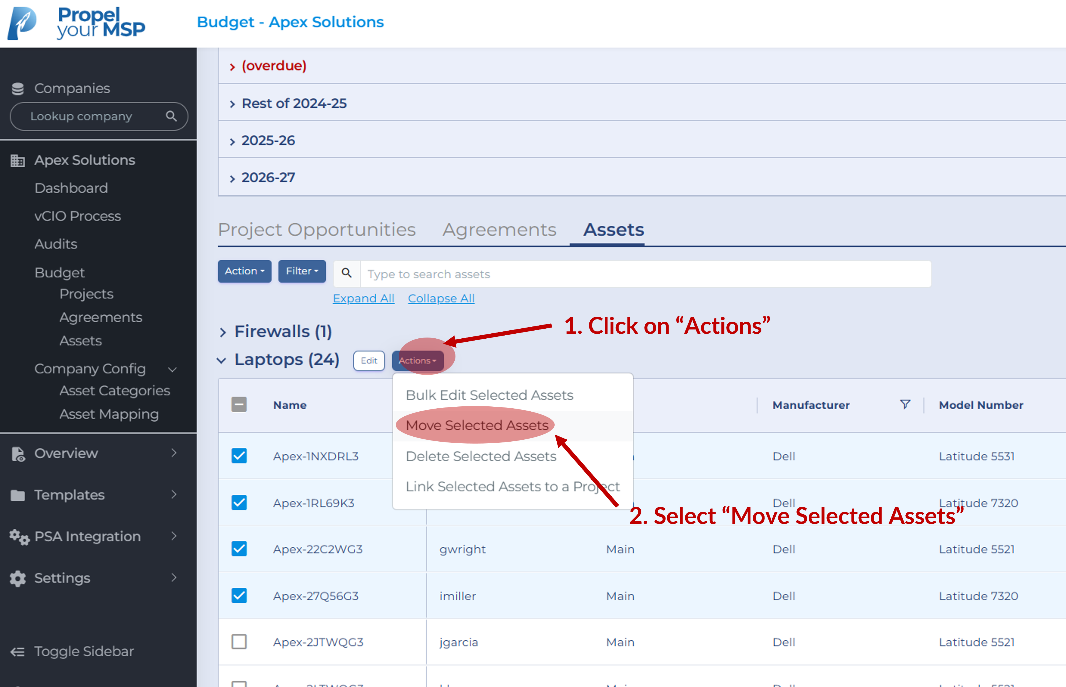Expand the Overview sidebar arrow
The height and width of the screenshot is (687, 1066).
174,453
